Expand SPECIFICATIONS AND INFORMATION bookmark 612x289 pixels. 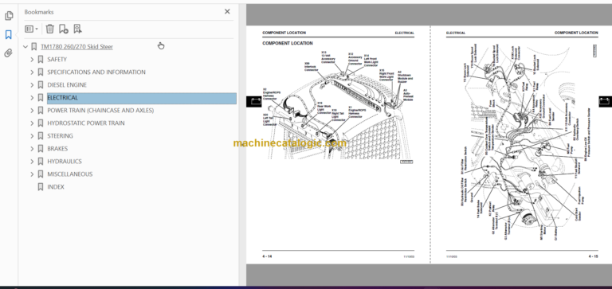(32, 72)
